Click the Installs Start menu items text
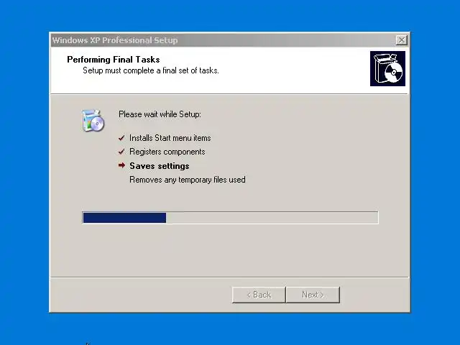Viewport: 460px width, 345px height. pyautogui.click(x=170, y=138)
